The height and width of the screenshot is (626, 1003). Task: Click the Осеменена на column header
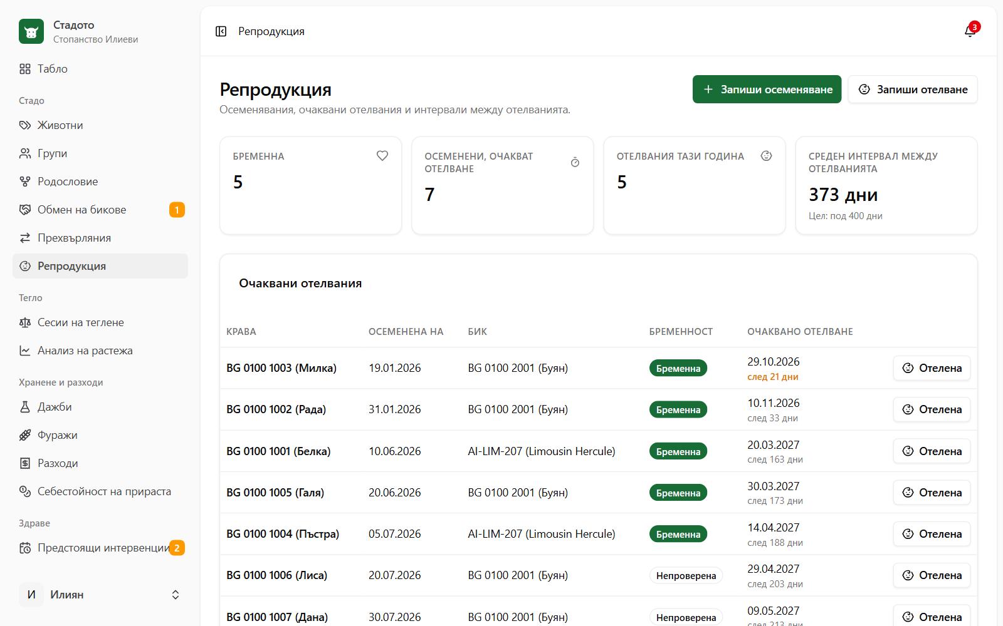tap(406, 332)
